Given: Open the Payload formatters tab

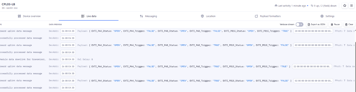Looking at the screenshot, I should pyautogui.click(x=268, y=16).
